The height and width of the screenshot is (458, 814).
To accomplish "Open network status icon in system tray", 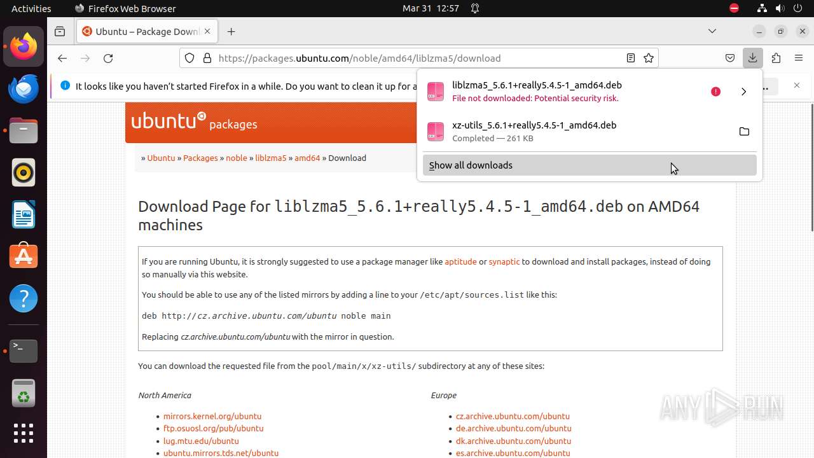I will 761,8.
